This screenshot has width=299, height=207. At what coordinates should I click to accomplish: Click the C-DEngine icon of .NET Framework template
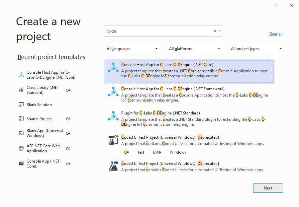click(x=113, y=92)
